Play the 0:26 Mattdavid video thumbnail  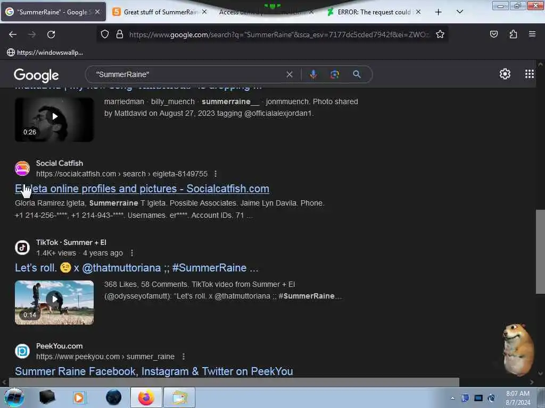point(54,120)
